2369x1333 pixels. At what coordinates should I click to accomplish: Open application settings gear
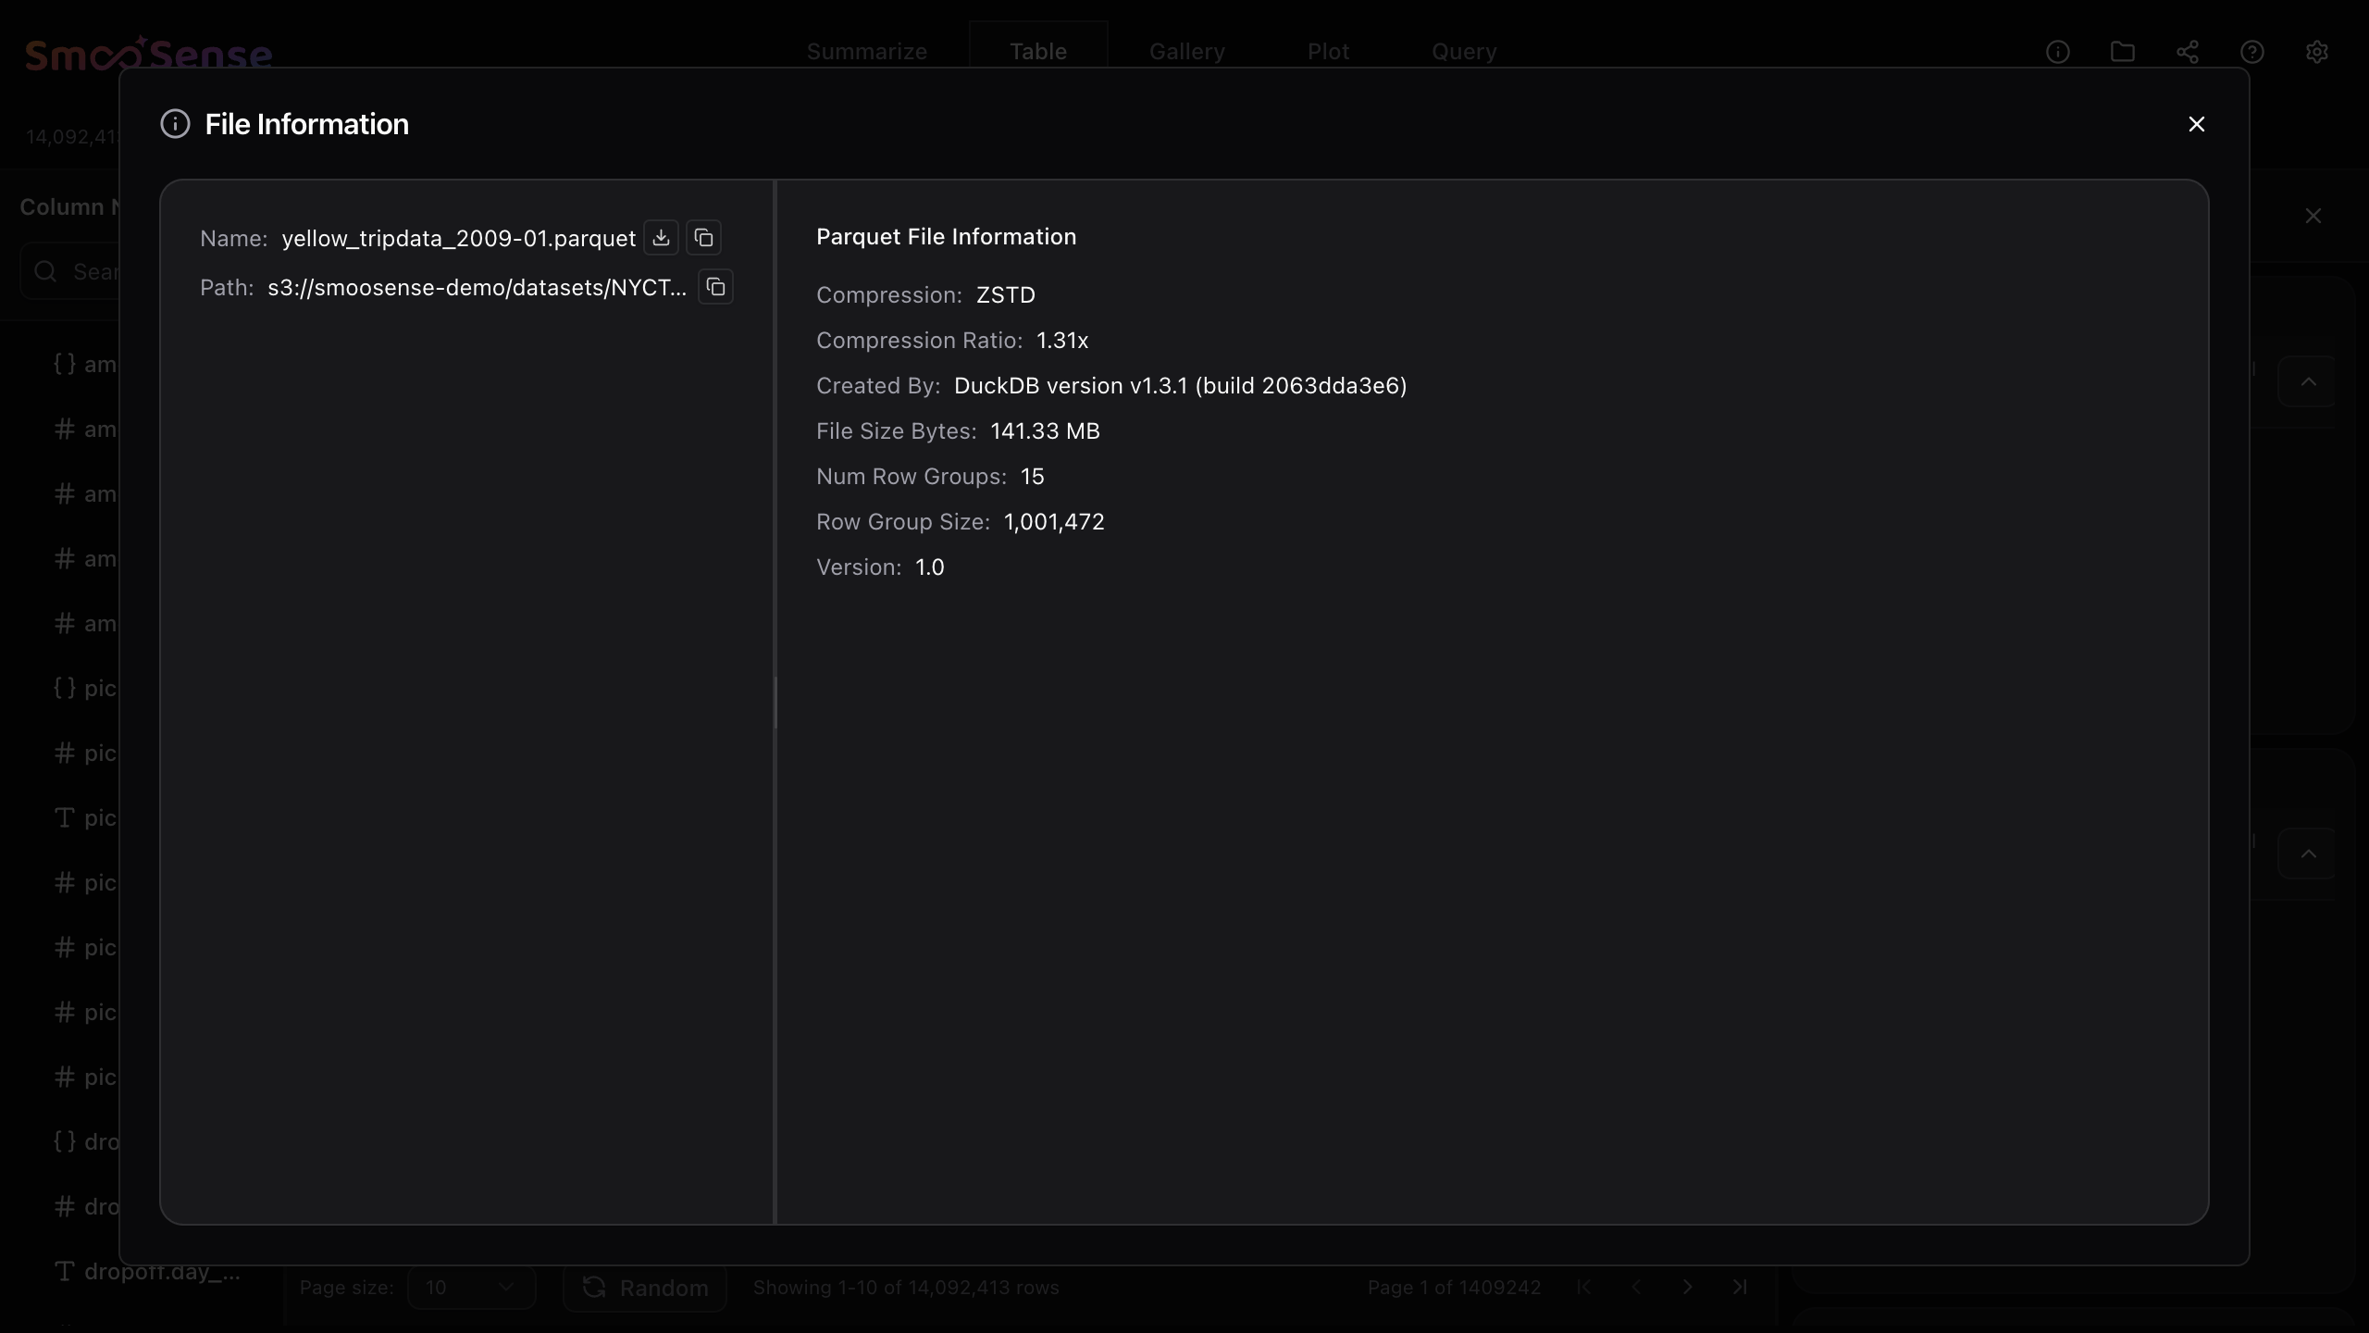[x=2317, y=51]
